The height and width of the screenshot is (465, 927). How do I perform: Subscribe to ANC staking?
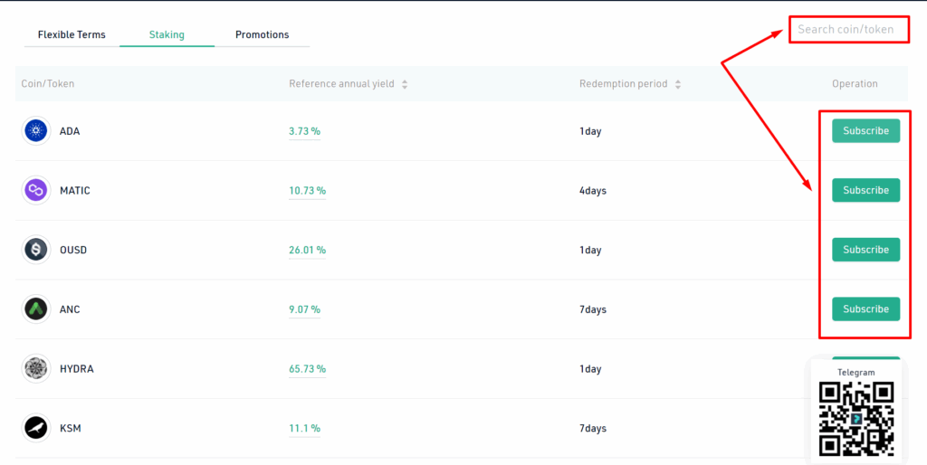[866, 309]
